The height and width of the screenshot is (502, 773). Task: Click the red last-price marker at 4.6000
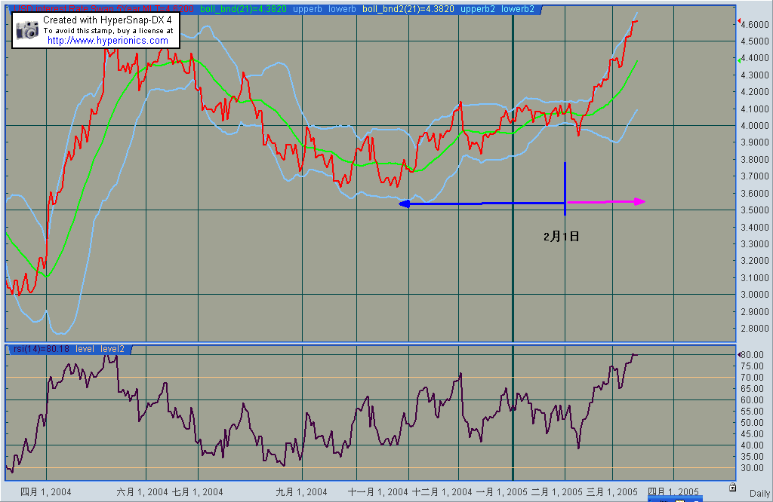(738, 21)
